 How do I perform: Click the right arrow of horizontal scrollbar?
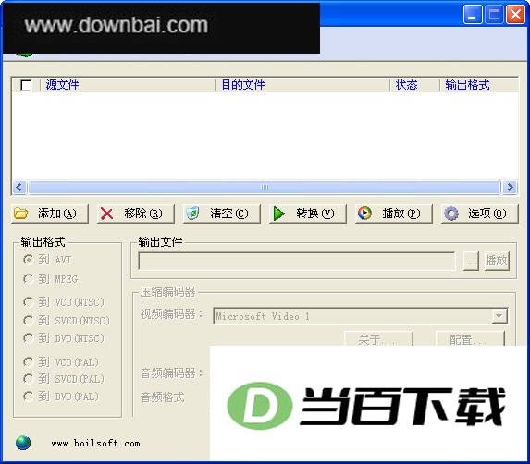(x=510, y=187)
